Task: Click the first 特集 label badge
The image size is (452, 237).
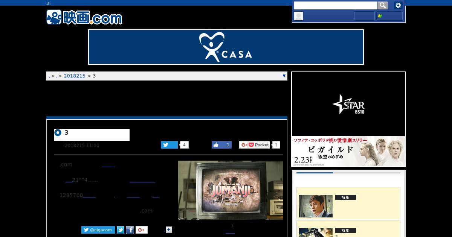Action: point(345,197)
